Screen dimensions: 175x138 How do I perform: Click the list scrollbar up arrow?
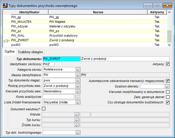tap(169, 12)
